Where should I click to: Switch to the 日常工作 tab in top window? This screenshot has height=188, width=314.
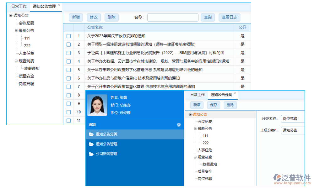(x=19, y=6)
